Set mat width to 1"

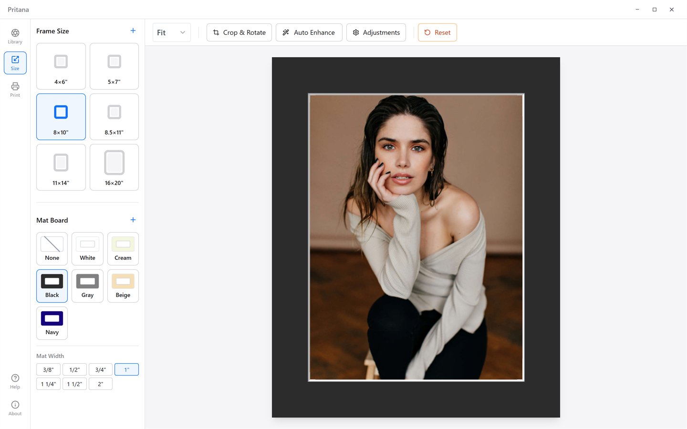tap(127, 370)
